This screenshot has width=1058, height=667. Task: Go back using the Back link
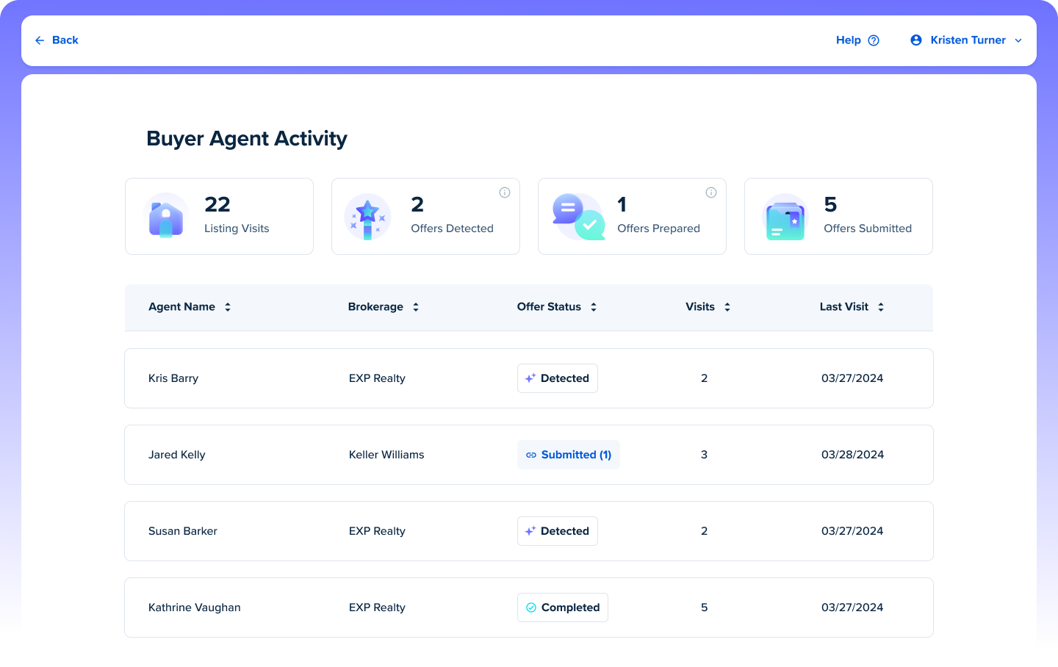(57, 40)
